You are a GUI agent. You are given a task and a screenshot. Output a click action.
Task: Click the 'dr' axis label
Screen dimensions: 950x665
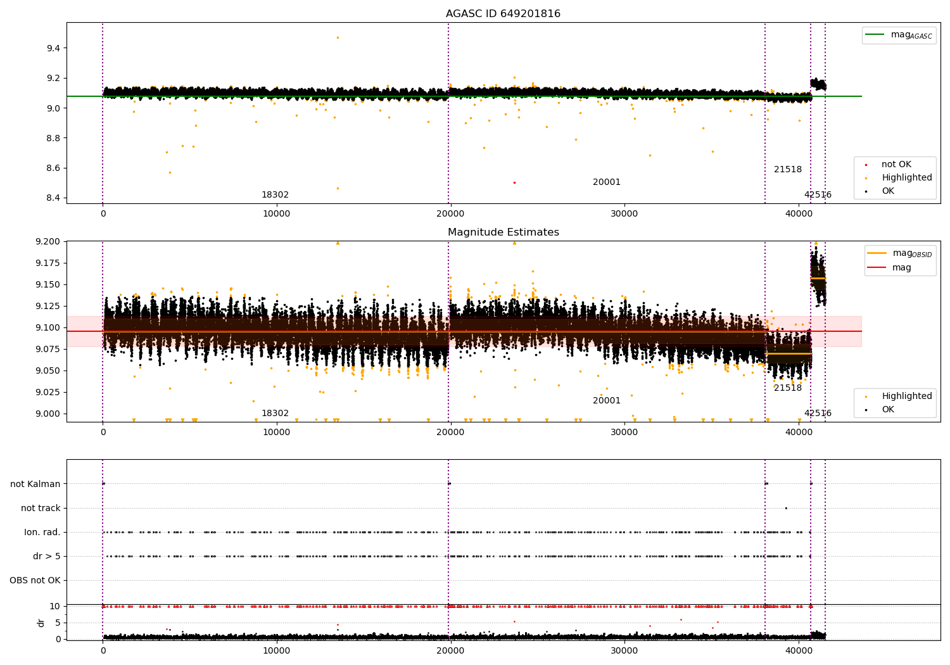[41, 623]
